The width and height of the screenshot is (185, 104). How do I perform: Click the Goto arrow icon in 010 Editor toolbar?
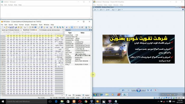click(47, 27)
